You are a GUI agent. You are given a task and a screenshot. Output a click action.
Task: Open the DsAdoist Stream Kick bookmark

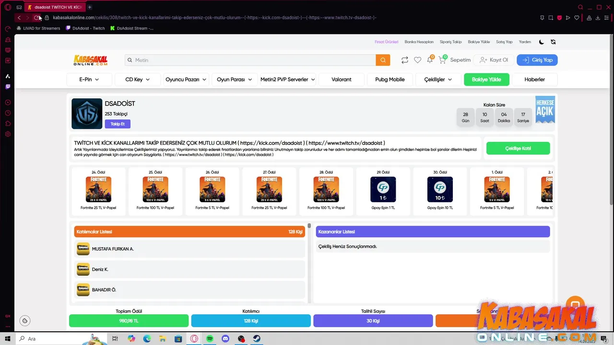(132, 28)
